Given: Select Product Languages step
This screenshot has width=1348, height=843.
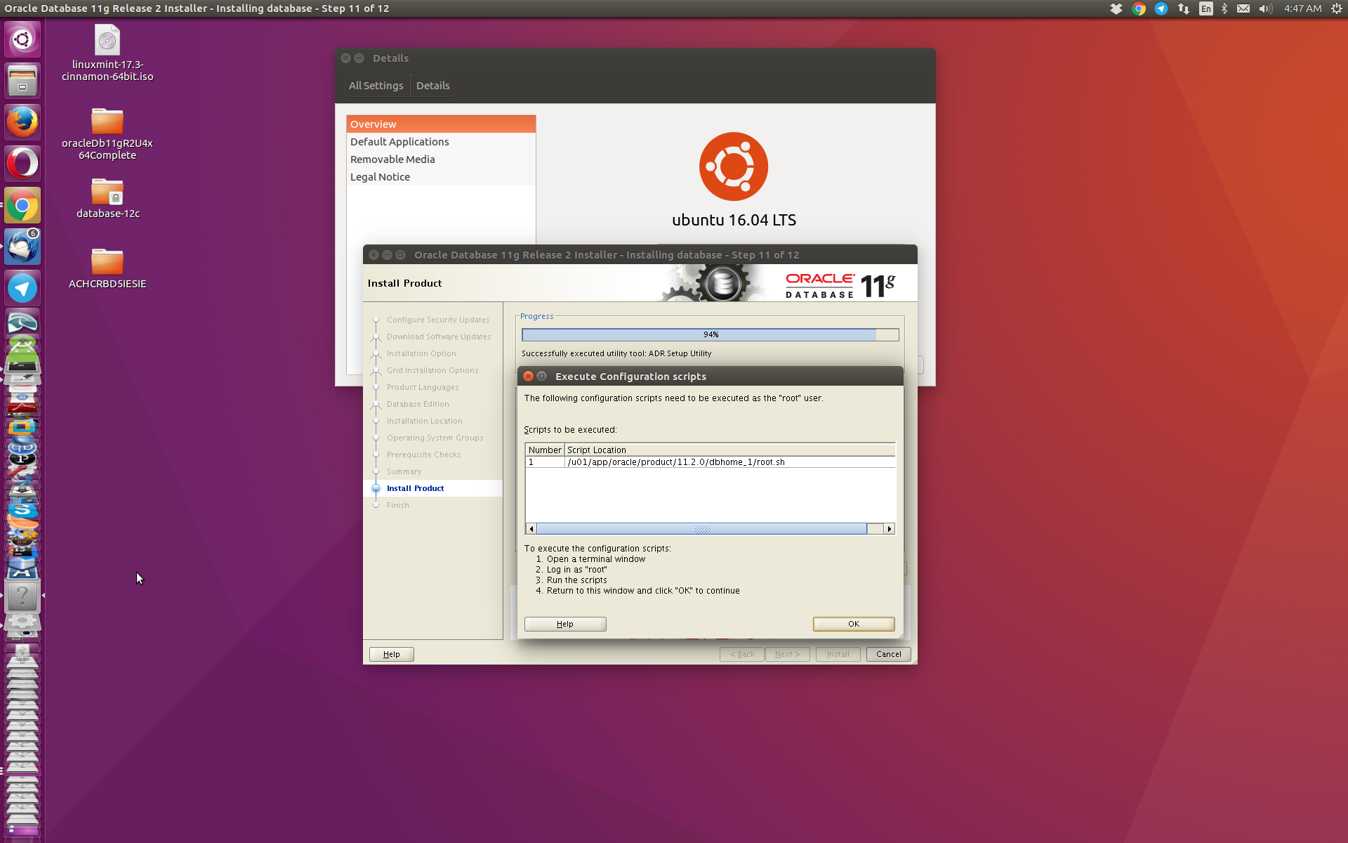Looking at the screenshot, I should 423,387.
